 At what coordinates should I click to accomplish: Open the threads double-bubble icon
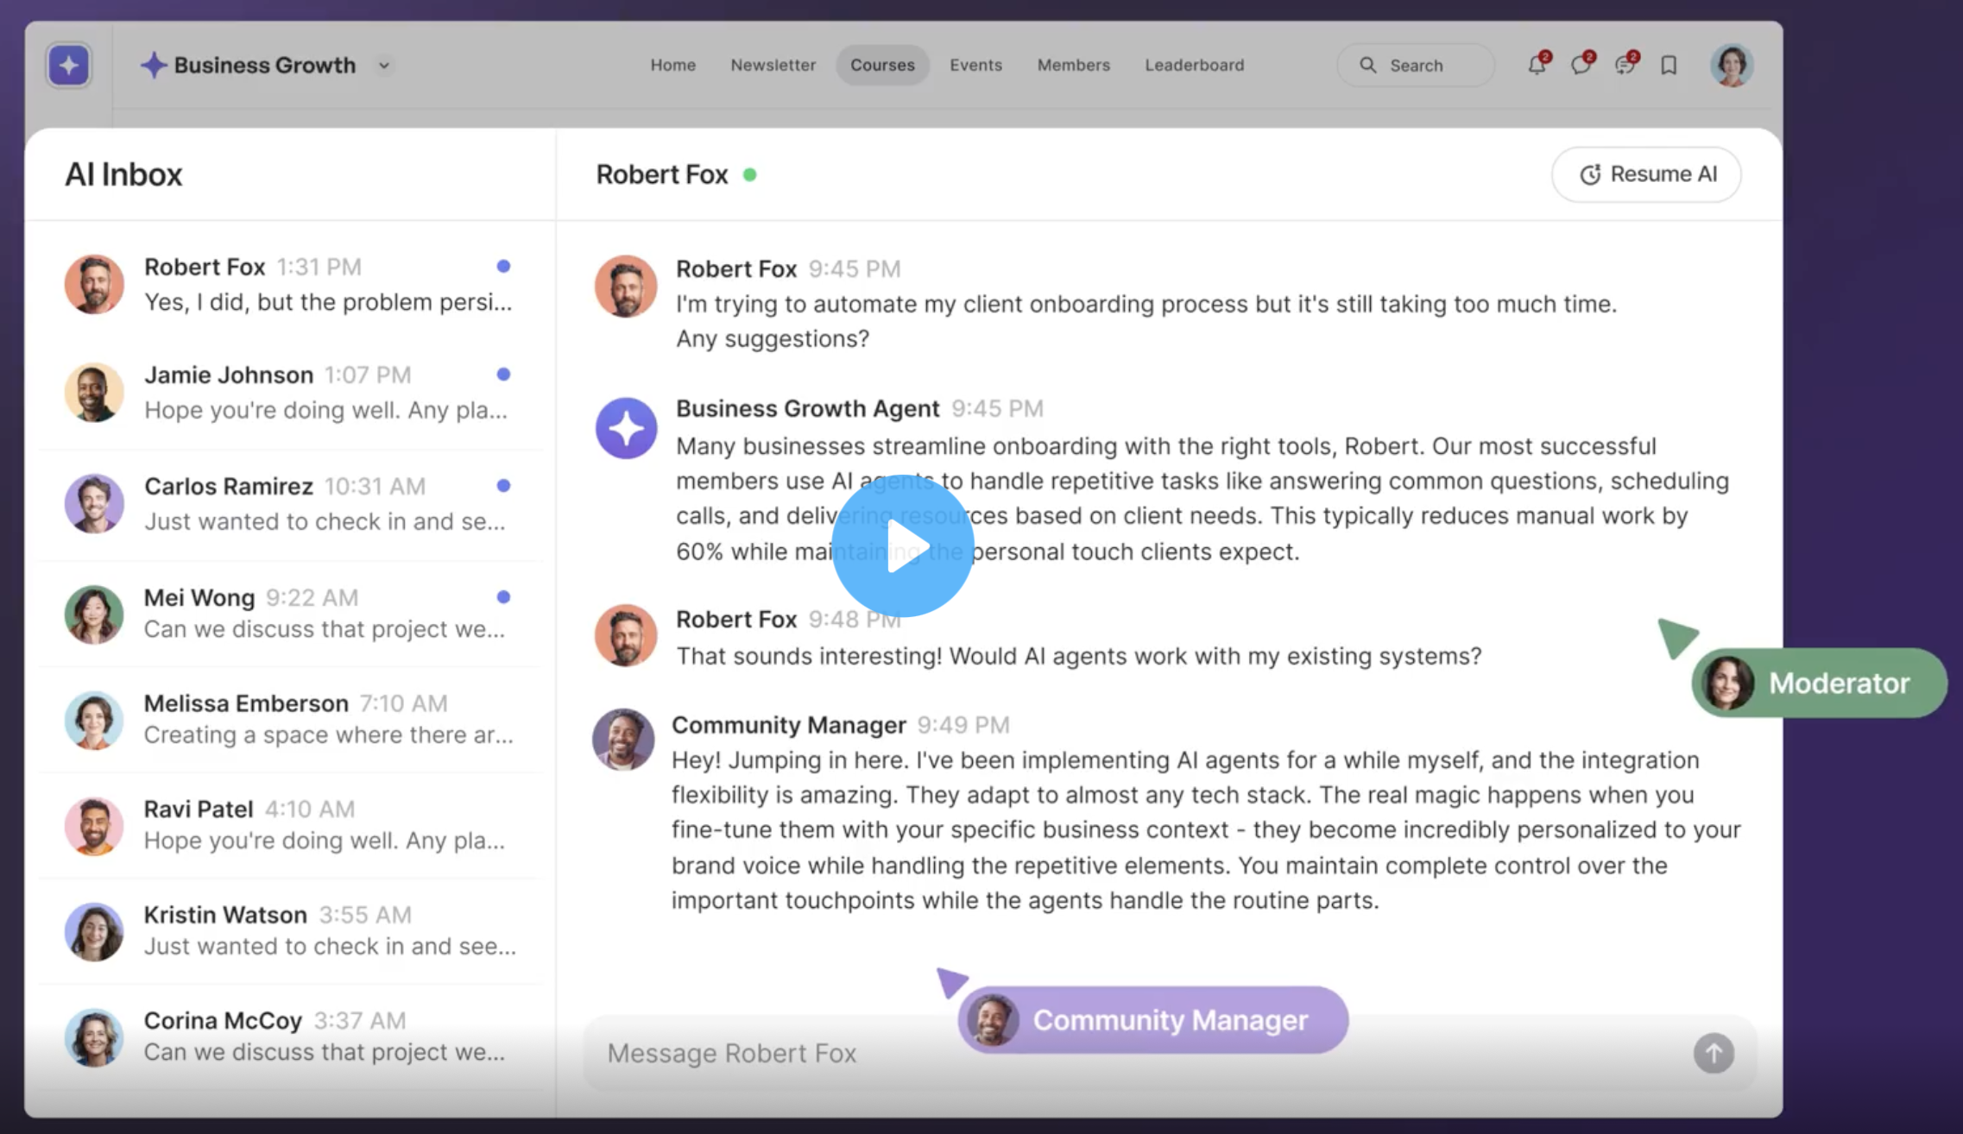1625,65
